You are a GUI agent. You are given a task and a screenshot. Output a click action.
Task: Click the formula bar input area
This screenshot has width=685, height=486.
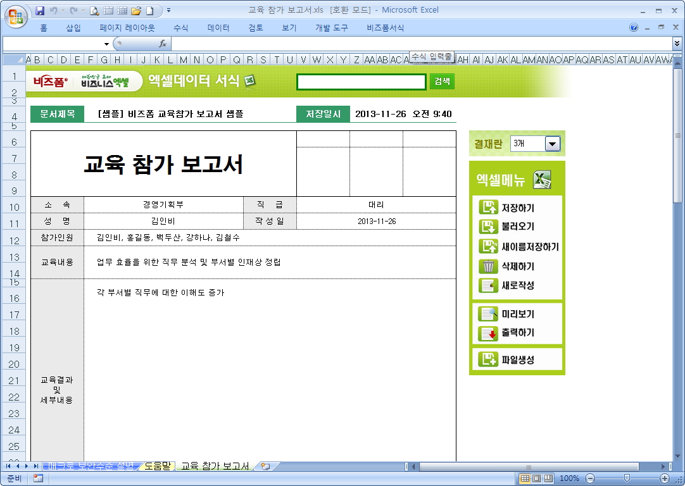(x=422, y=44)
